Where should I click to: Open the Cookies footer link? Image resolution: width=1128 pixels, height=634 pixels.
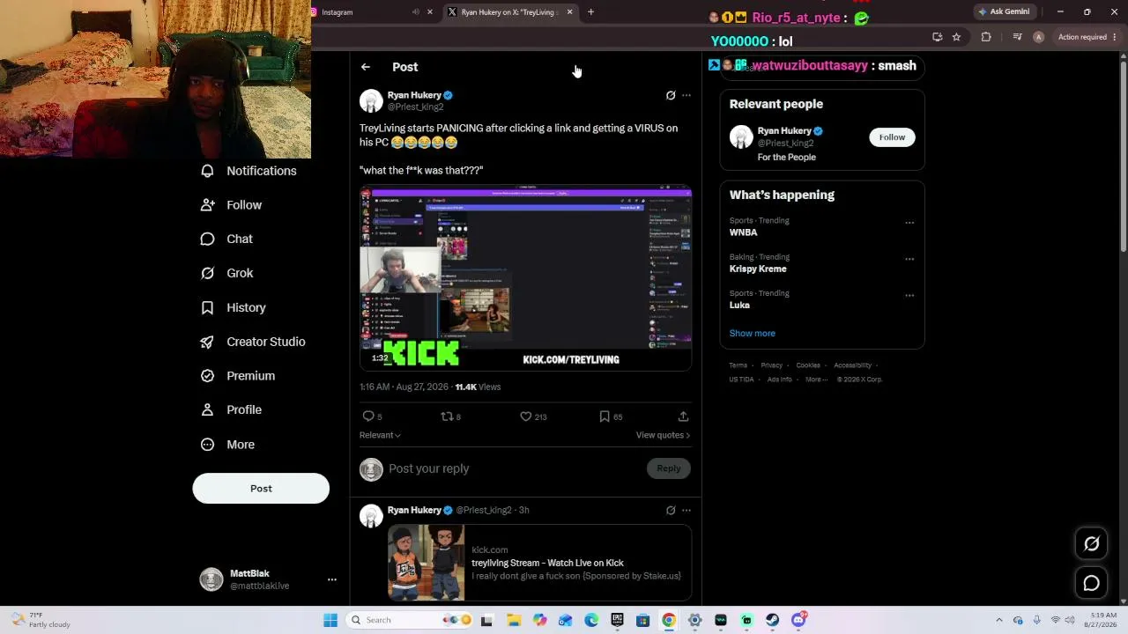coord(808,365)
